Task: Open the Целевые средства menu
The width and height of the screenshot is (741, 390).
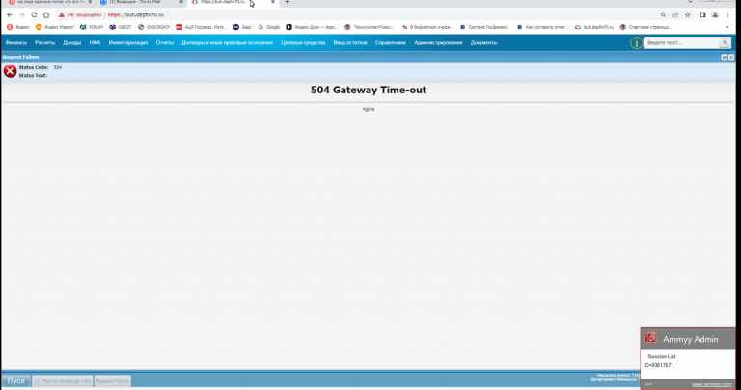Action: (x=303, y=43)
